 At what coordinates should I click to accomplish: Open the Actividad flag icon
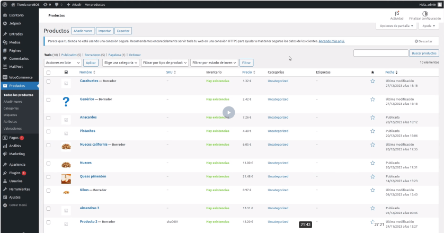pyautogui.click(x=397, y=13)
